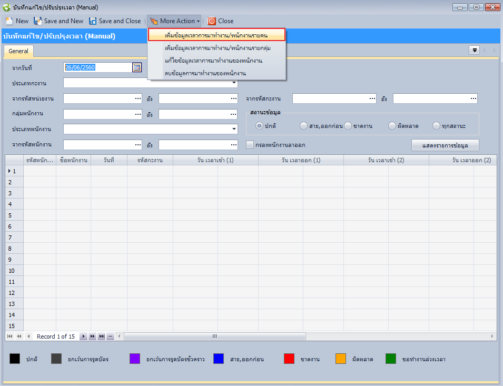The image size is (503, 386).
Task: Choose เพิ่มข้อมูลเวลาการมาทำงาน/พนักงานรายกลุ่ม menu item
Action: [x=217, y=48]
